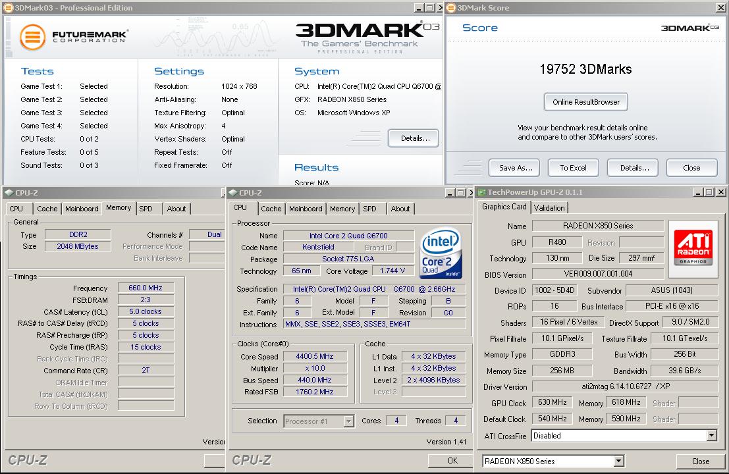Click the Command Rate 2T value
729x474 pixels.
coord(146,371)
